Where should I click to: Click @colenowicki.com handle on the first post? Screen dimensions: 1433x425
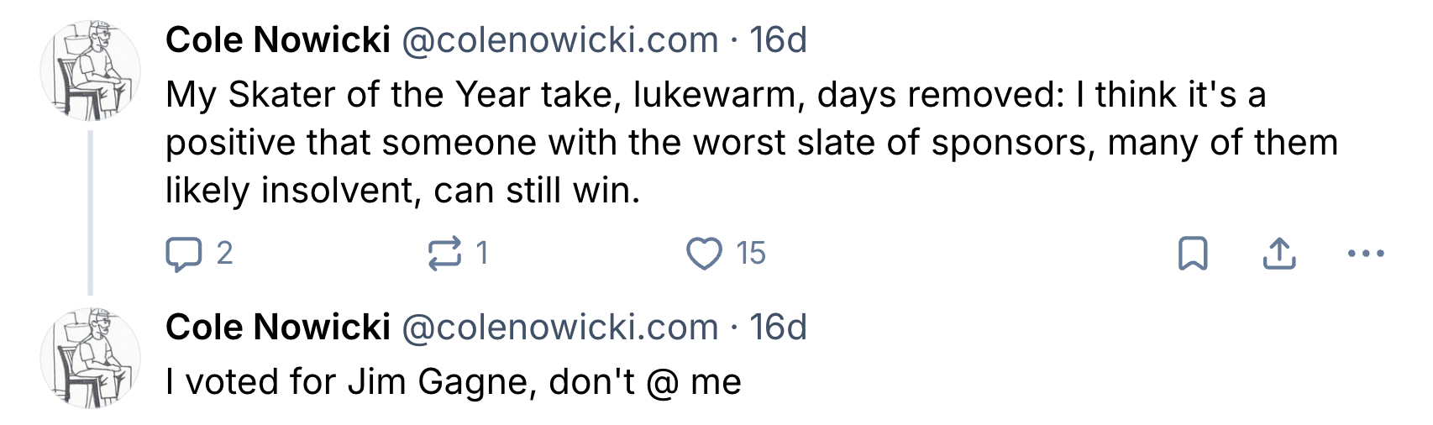tap(559, 40)
